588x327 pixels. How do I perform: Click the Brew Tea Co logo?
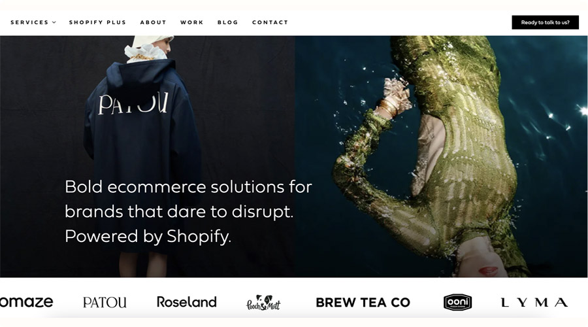tap(363, 302)
